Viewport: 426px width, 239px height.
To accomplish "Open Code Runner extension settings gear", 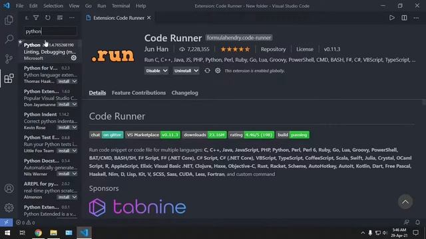I will 218,71.
